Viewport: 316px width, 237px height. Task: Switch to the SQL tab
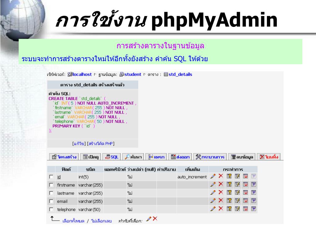112,157
